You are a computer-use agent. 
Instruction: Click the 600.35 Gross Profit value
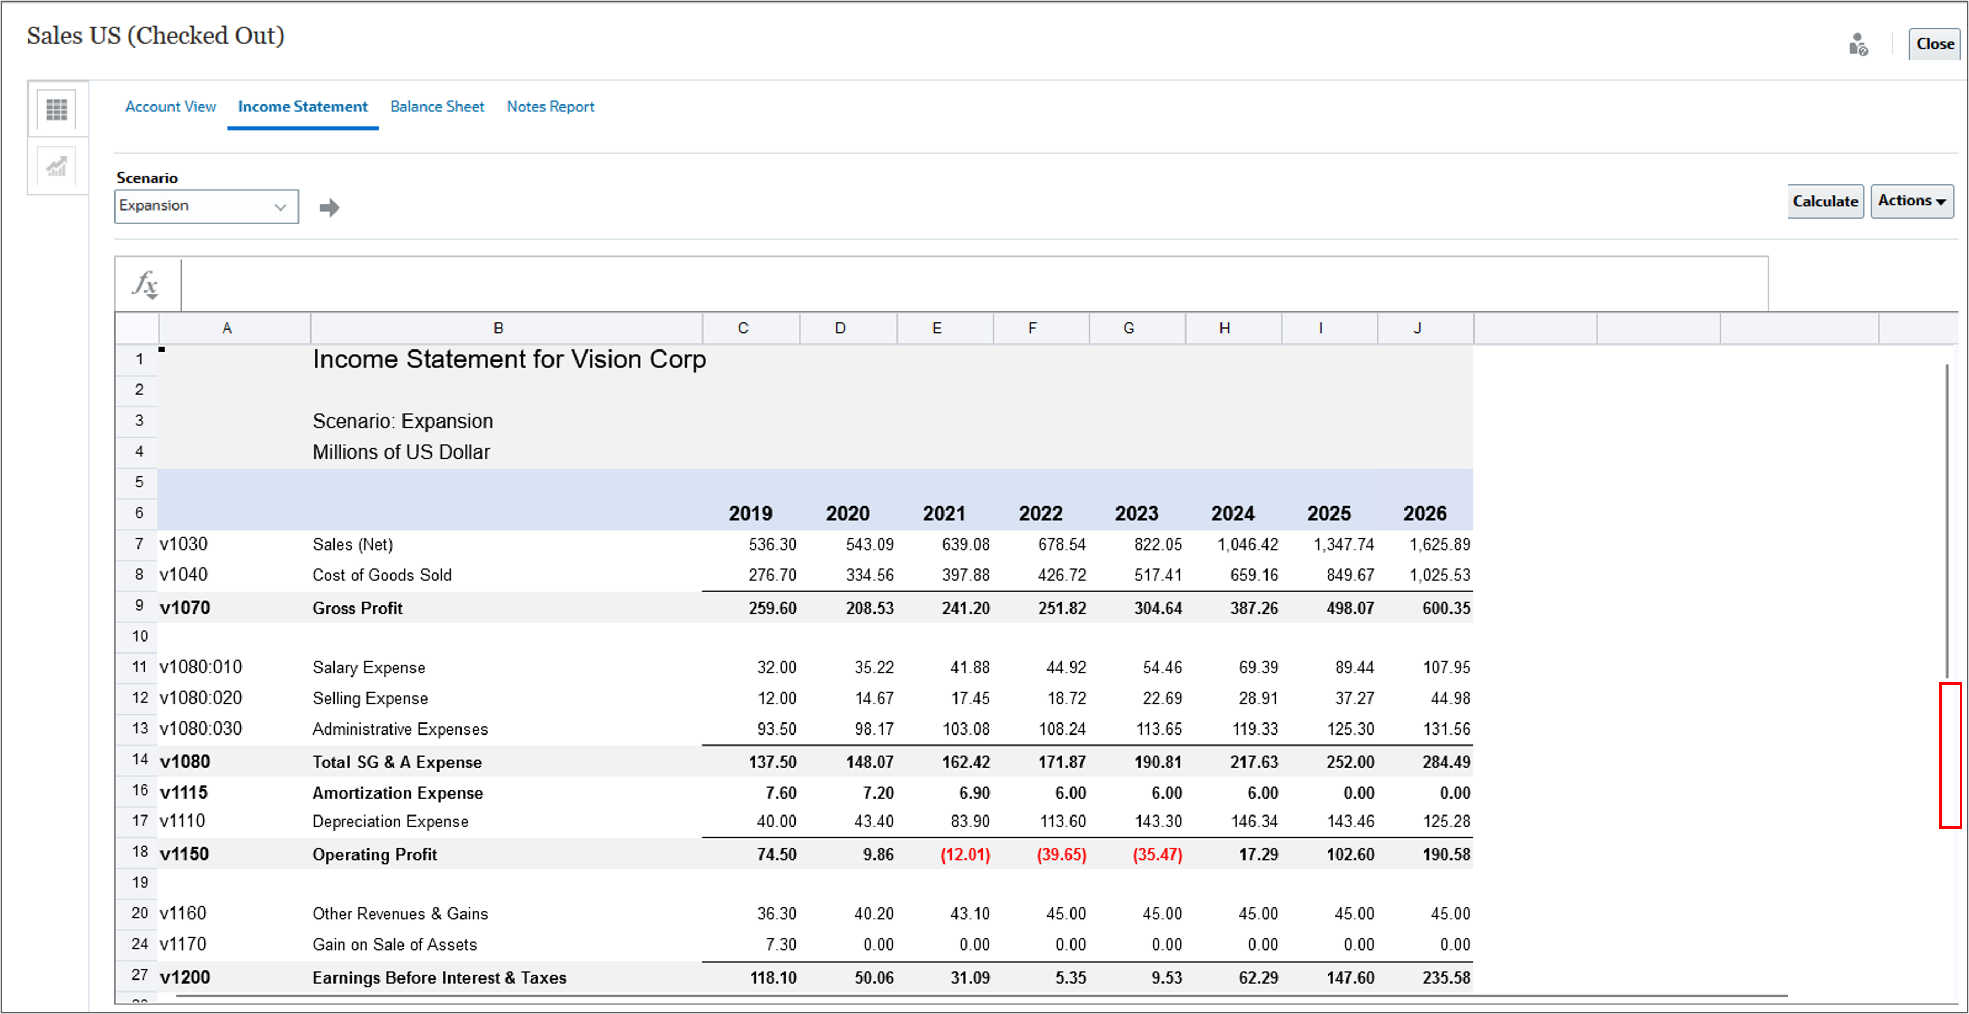click(x=1446, y=608)
